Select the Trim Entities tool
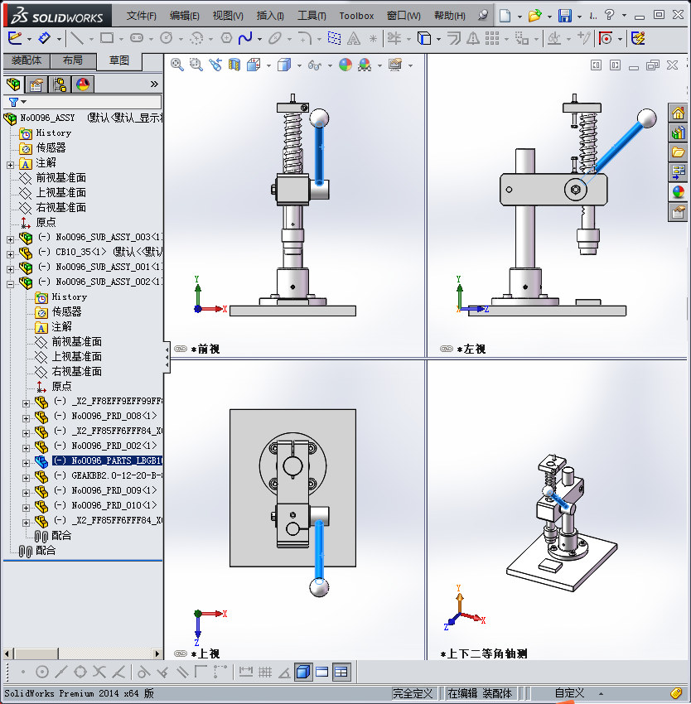 pos(394,39)
